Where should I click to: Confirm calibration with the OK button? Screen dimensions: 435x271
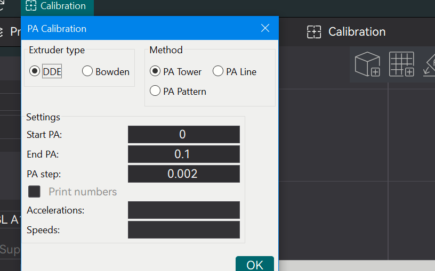click(255, 264)
